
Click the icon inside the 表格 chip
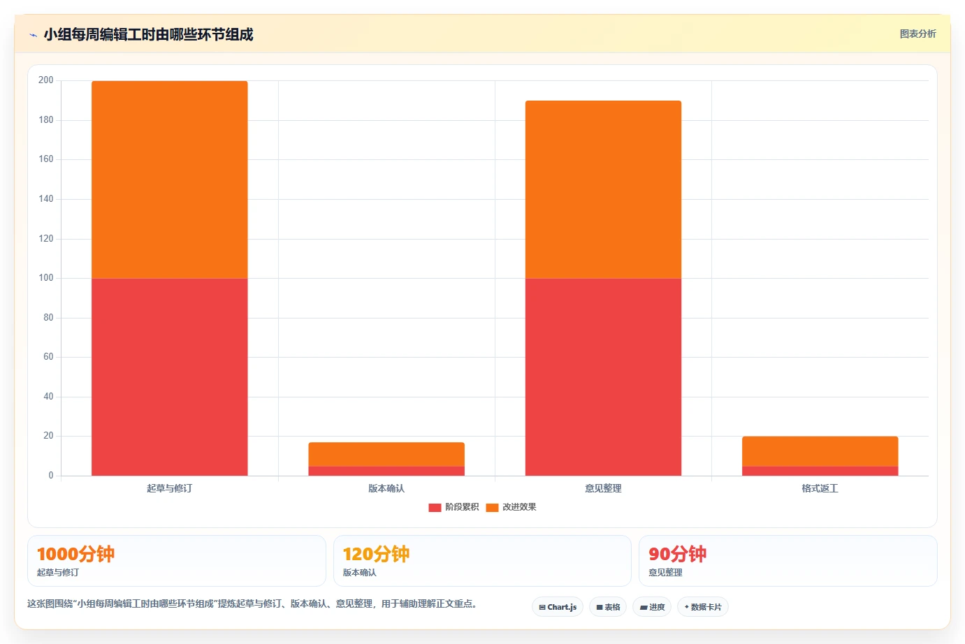(600, 608)
